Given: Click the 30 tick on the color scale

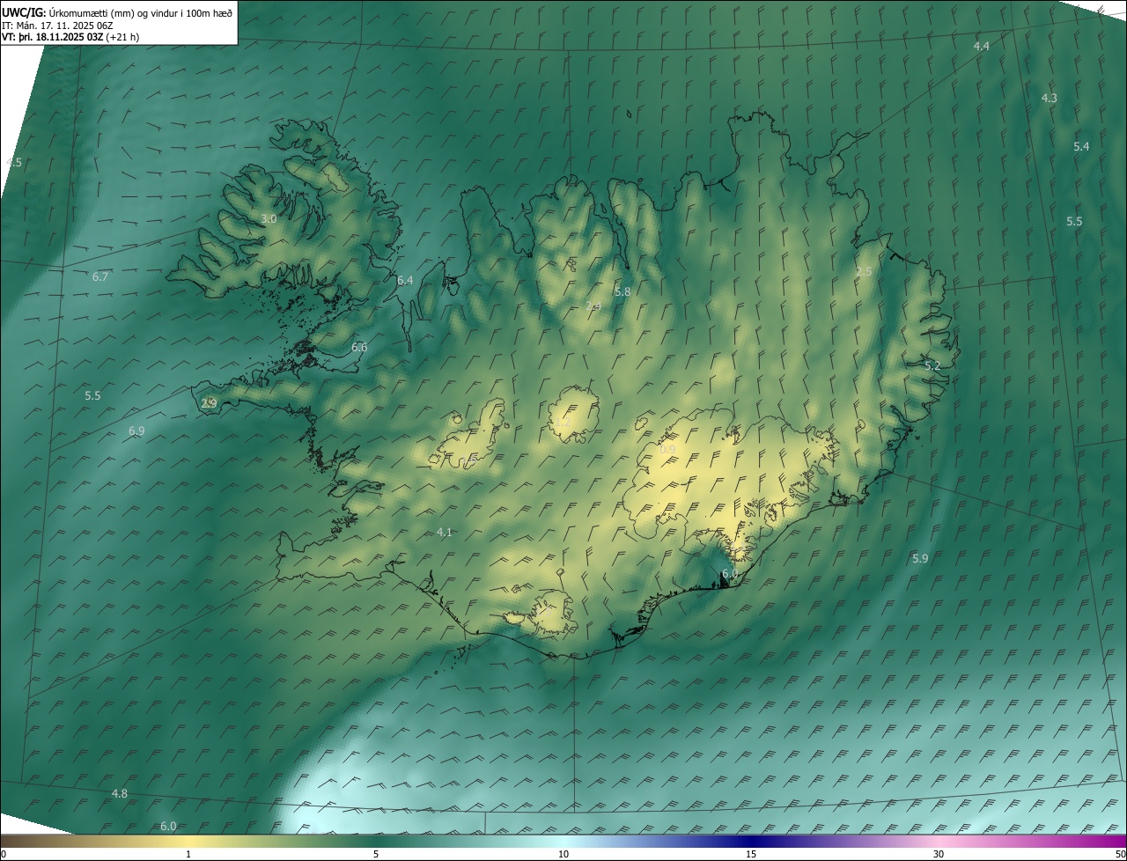Looking at the screenshot, I should pyautogui.click(x=939, y=854).
